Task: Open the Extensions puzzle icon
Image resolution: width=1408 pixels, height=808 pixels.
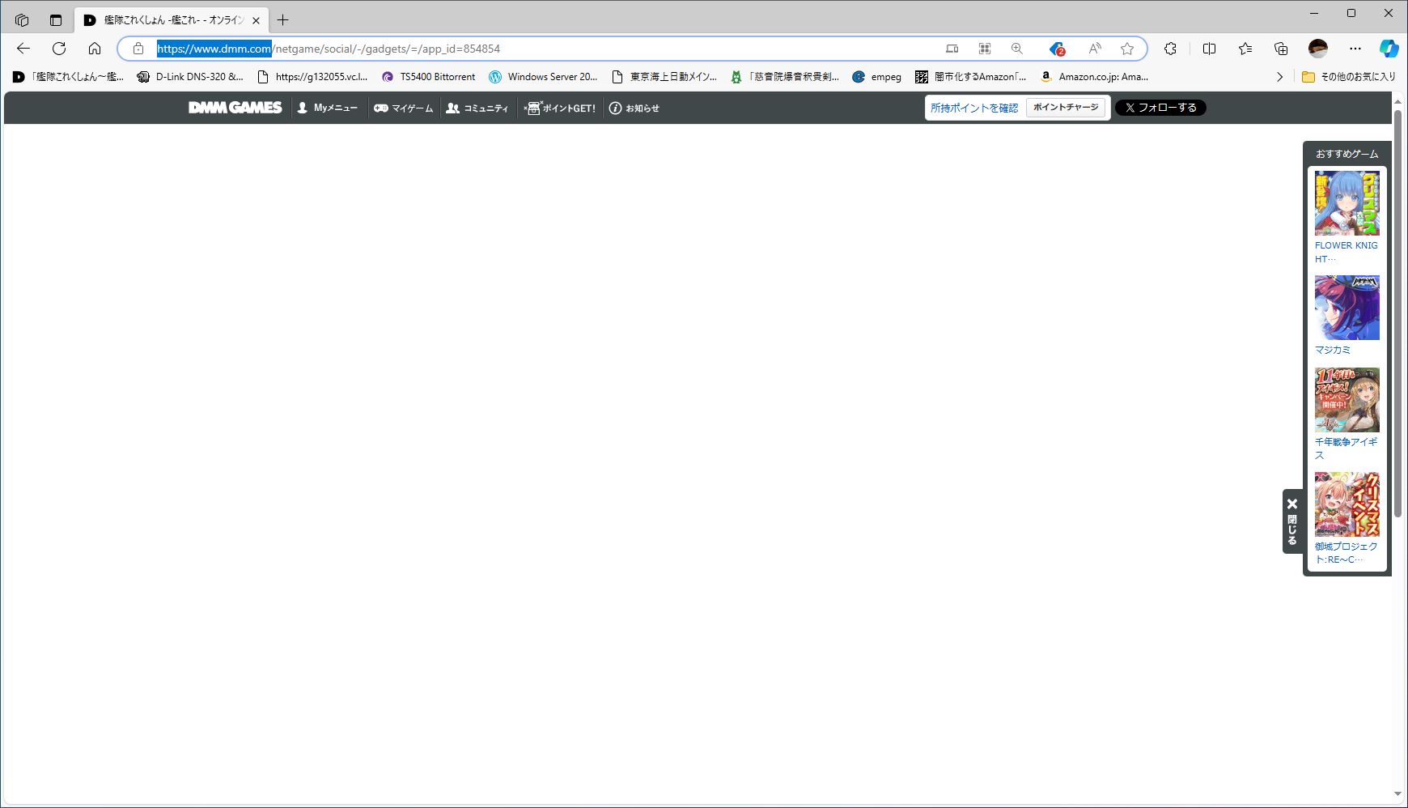Action: click(1170, 49)
